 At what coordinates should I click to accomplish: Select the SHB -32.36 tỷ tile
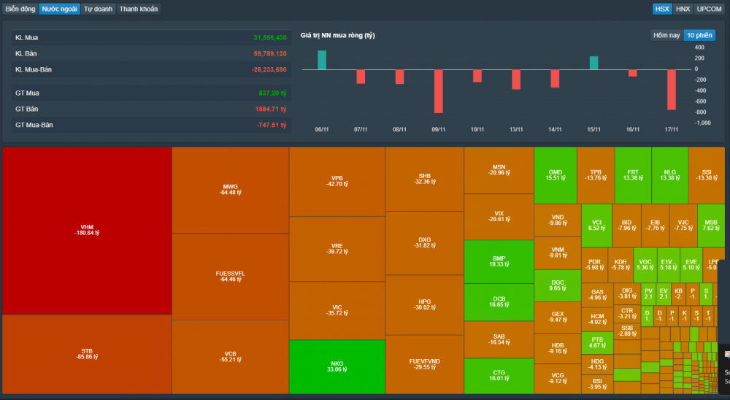[425, 180]
